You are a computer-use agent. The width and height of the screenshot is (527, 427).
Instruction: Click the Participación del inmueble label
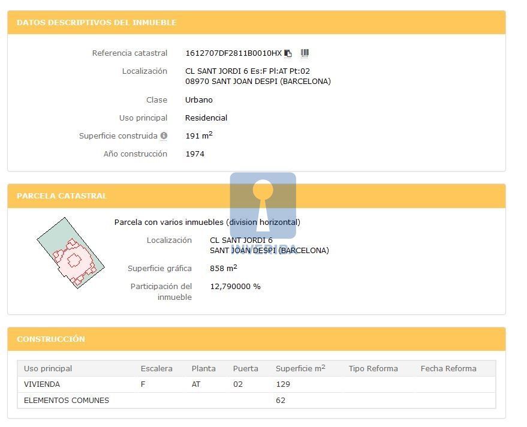pos(161,292)
